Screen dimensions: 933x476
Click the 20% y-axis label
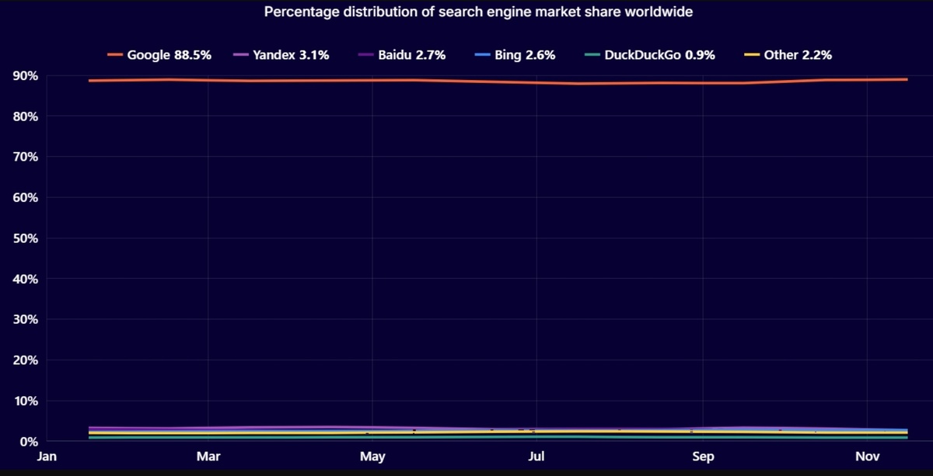(x=24, y=360)
